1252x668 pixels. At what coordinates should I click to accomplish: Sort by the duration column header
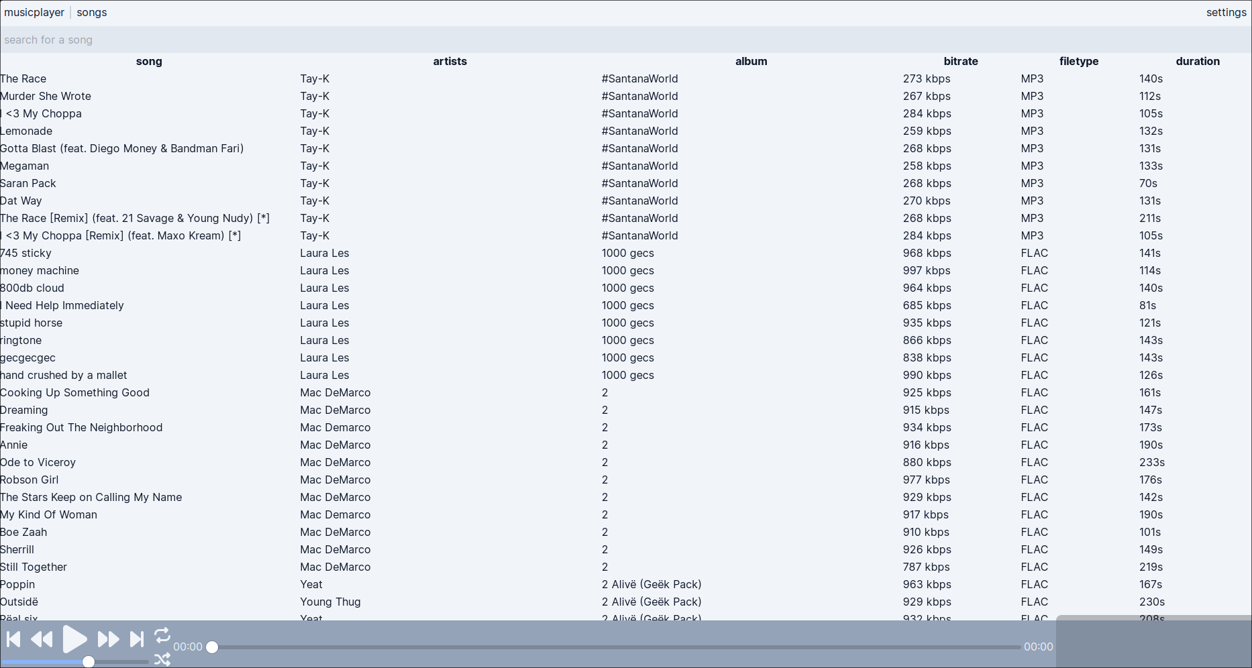[x=1198, y=61]
